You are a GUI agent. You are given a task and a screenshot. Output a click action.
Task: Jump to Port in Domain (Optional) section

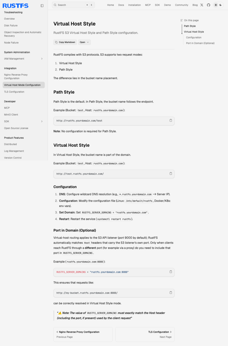(x=200, y=43)
